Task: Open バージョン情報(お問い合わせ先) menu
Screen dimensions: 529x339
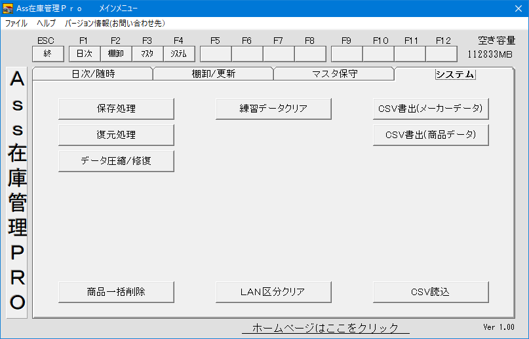Action: click(115, 23)
